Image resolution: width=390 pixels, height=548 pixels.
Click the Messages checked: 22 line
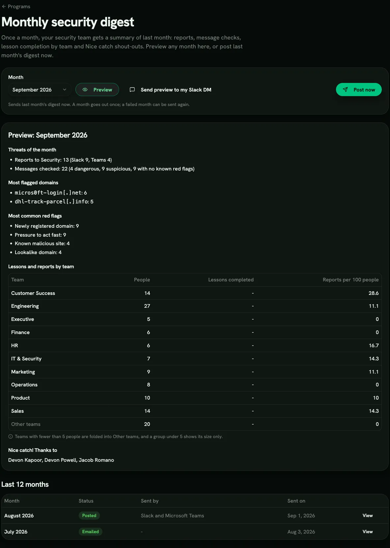pos(105,169)
